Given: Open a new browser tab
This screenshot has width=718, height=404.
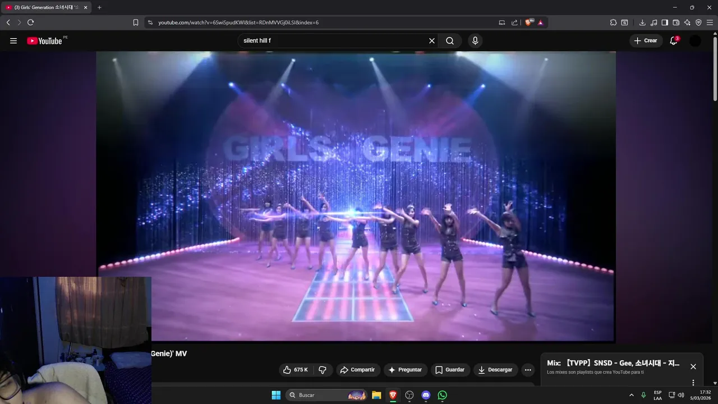Looking at the screenshot, I should point(99,7).
